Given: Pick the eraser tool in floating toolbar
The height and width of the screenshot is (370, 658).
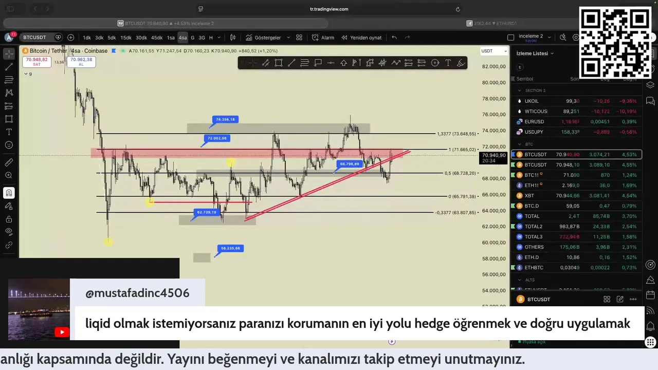Looking at the screenshot, I should pyautogui.click(x=461, y=63).
